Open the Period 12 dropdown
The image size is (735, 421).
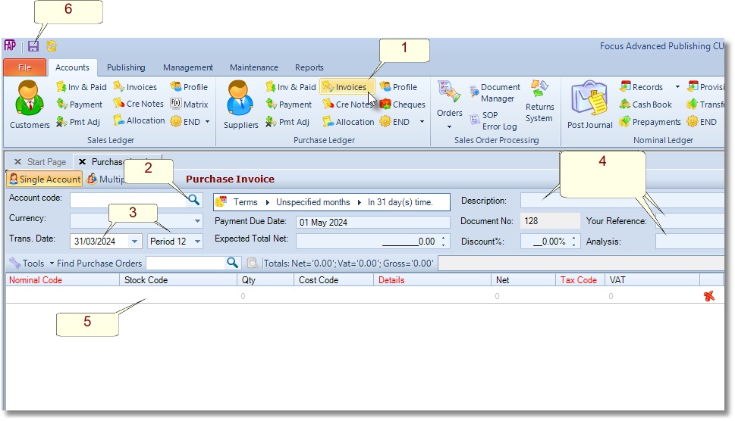pyautogui.click(x=197, y=242)
